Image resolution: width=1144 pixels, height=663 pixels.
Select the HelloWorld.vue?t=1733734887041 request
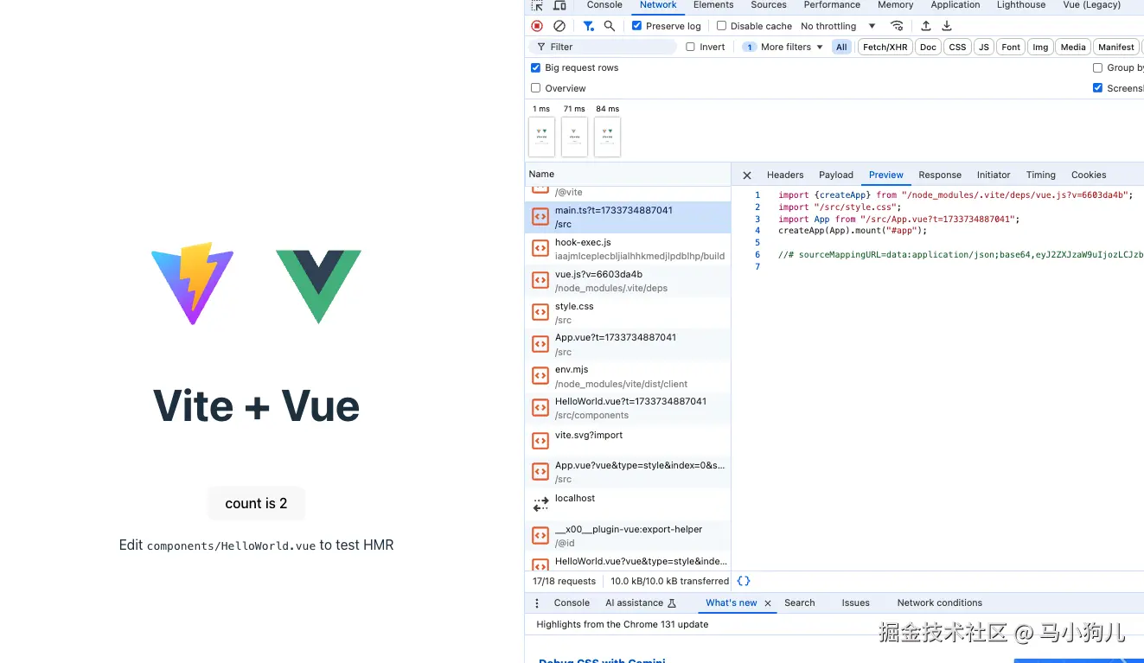(x=628, y=408)
